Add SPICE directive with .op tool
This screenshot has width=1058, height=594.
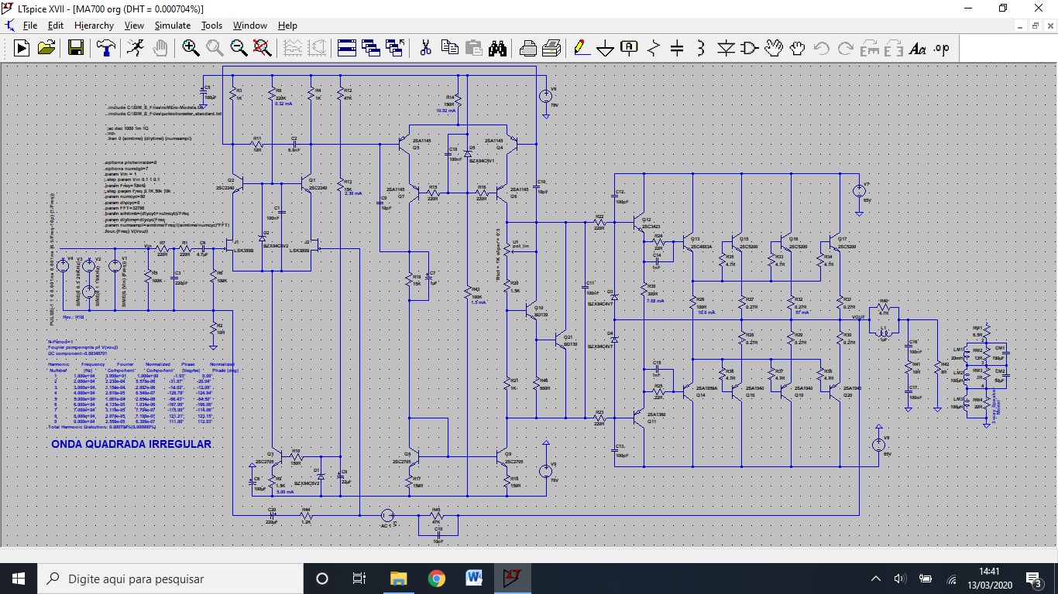[x=941, y=48]
